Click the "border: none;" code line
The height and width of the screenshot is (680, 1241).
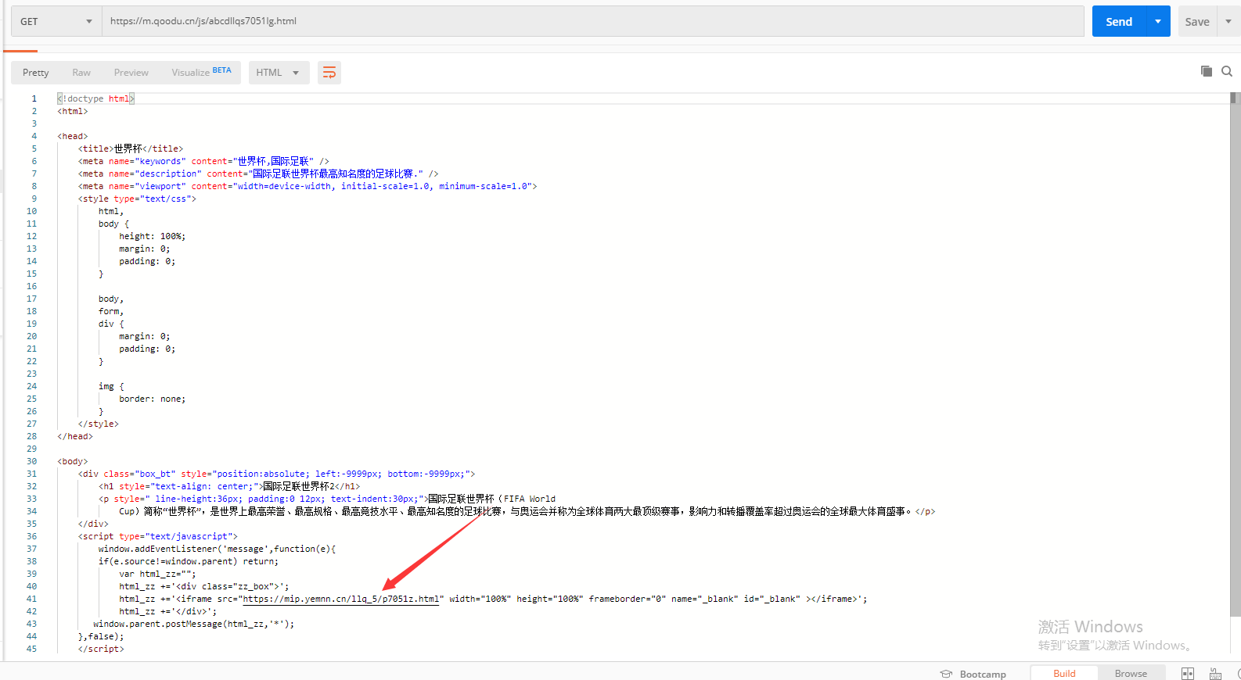[x=152, y=399]
